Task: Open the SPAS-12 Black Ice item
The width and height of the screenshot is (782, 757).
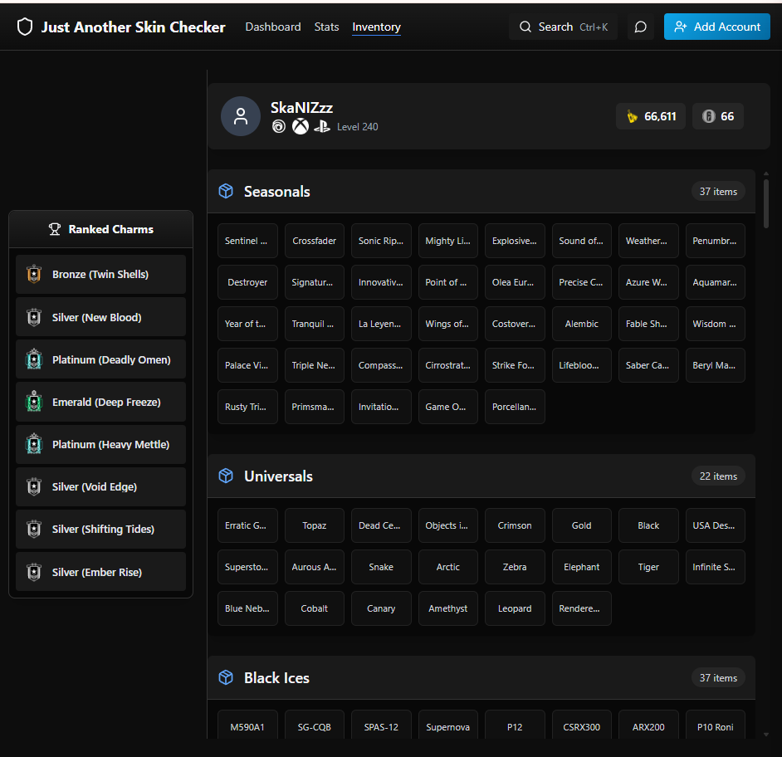Action: (x=381, y=725)
